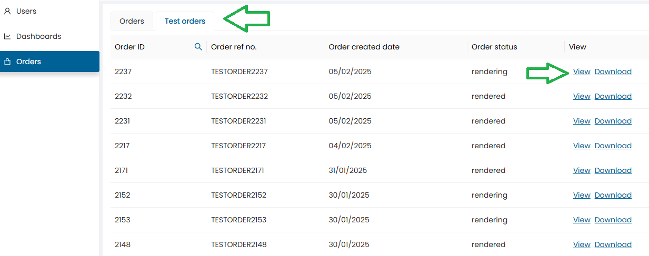
Task: Click the Order ID search magnifier icon
Action: tap(198, 47)
